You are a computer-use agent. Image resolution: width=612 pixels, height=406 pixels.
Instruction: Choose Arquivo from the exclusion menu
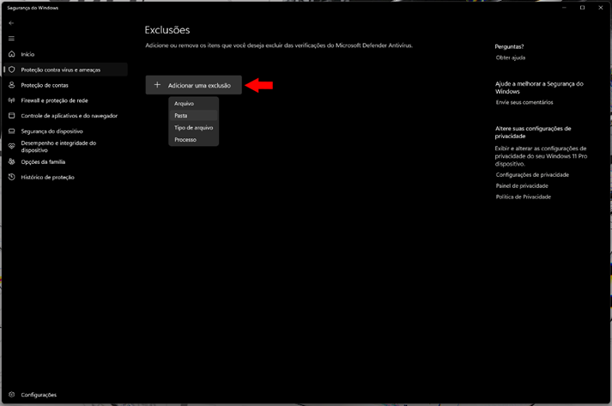(x=184, y=104)
